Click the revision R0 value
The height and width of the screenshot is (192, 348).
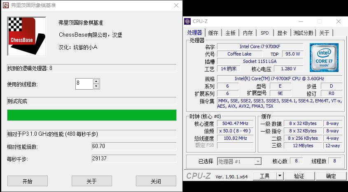click(x=332, y=93)
